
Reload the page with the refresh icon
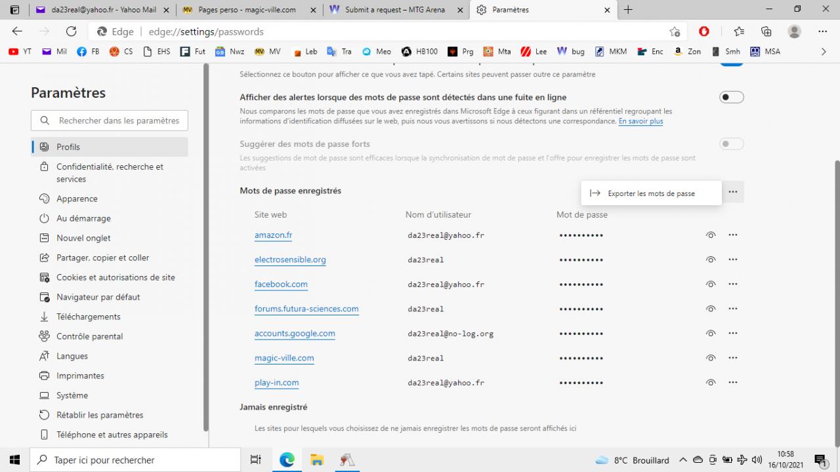tap(72, 31)
